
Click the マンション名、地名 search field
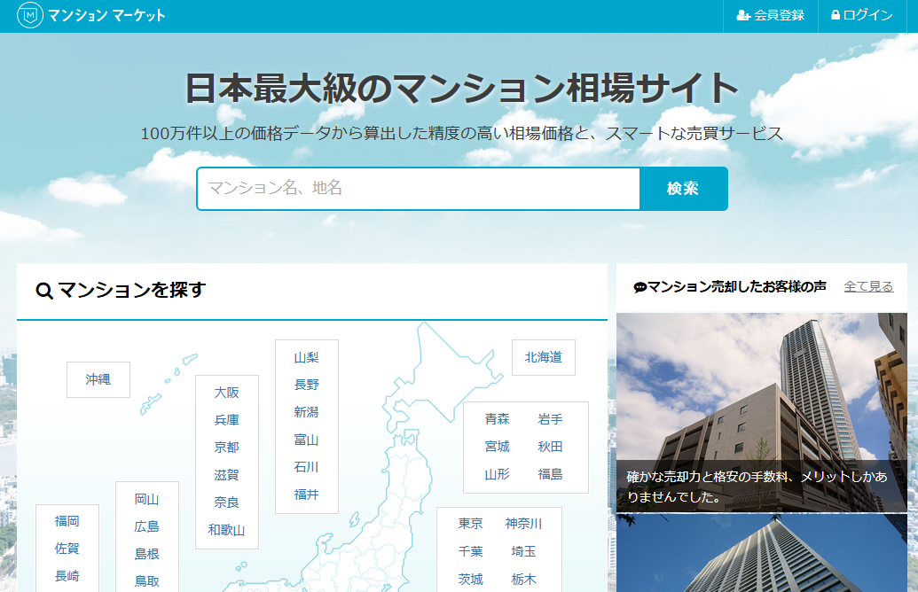point(418,189)
